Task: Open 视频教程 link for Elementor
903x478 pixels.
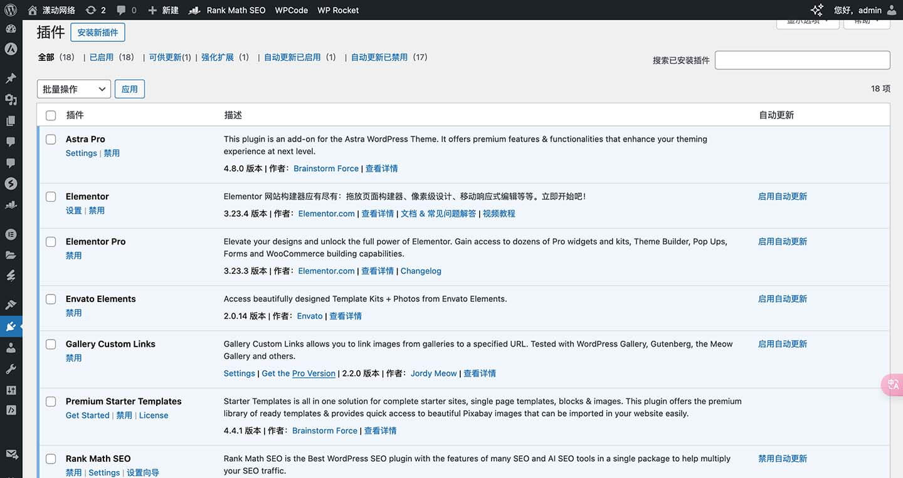Action: coord(499,214)
